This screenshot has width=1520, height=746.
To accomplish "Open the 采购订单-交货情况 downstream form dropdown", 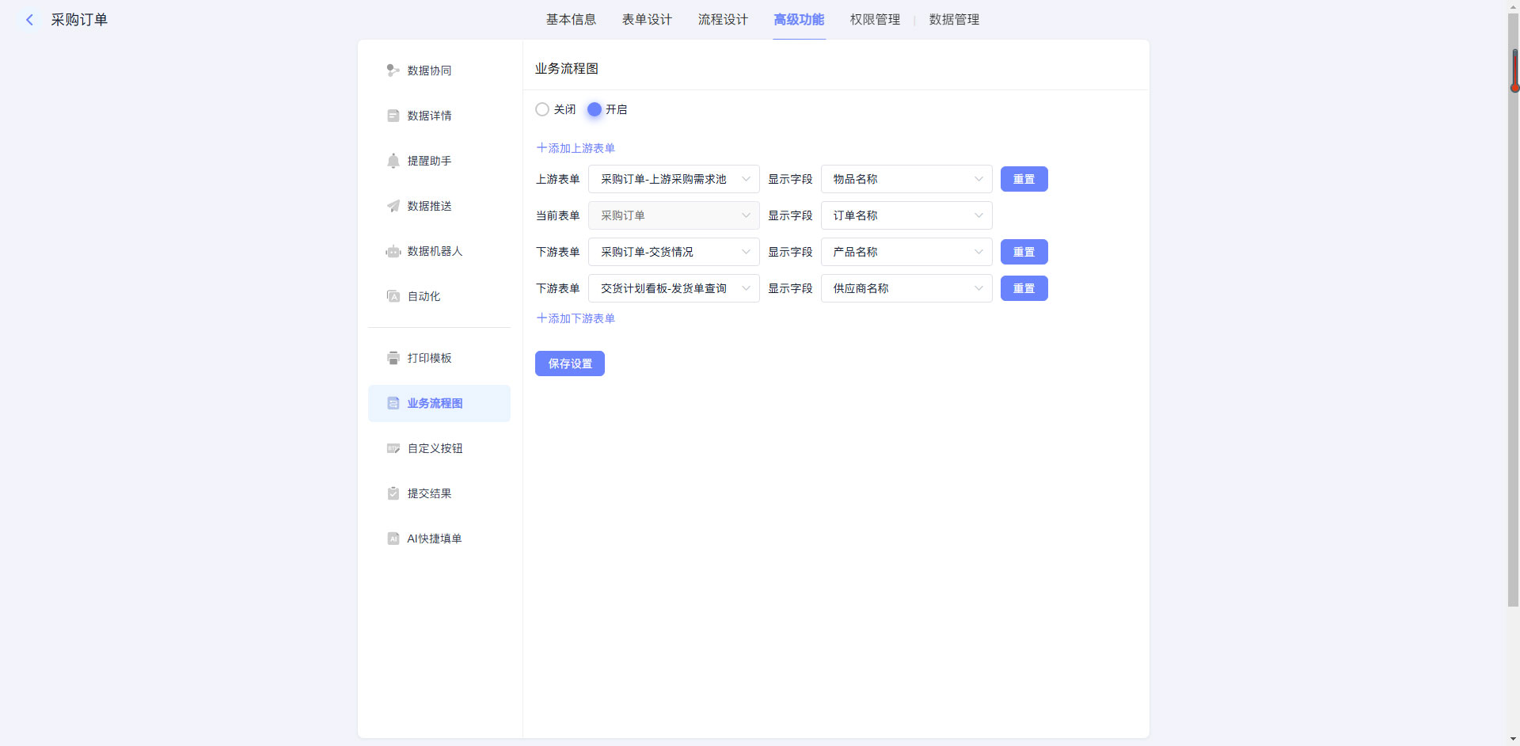I will tap(673, 252).
